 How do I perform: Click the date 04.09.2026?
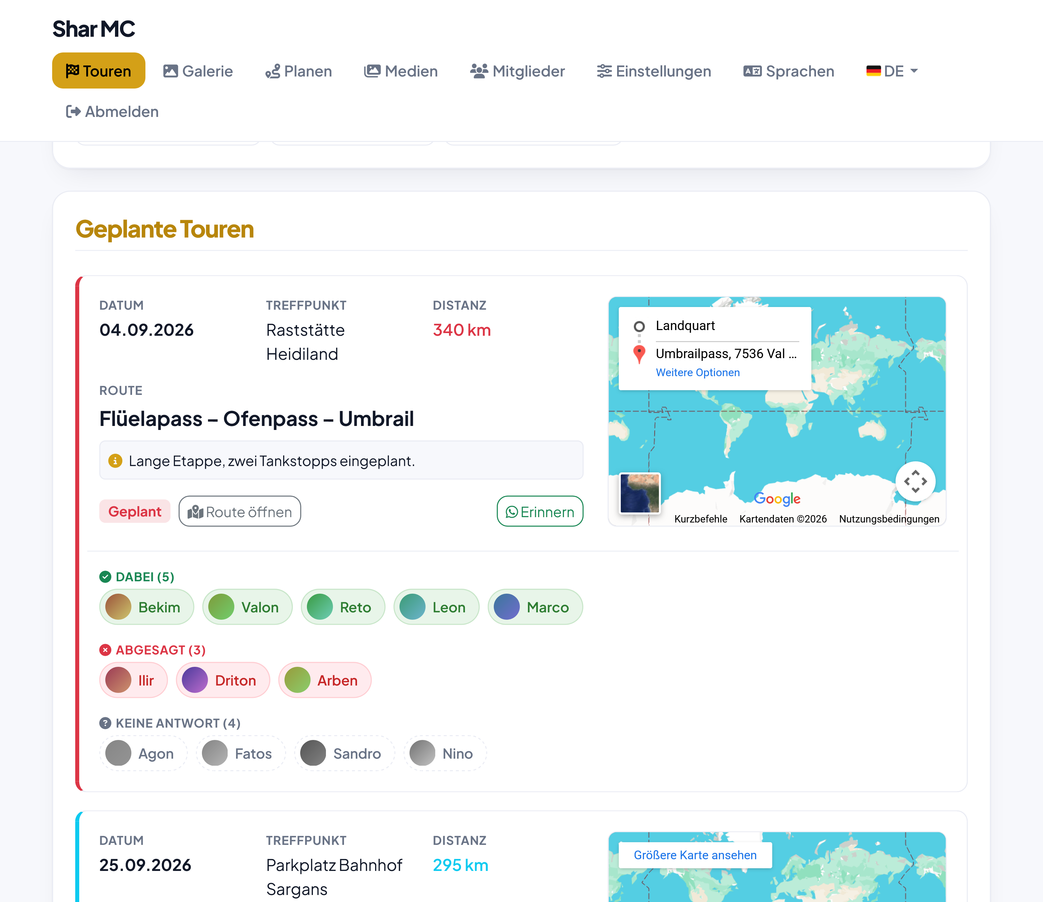[146, 330]
